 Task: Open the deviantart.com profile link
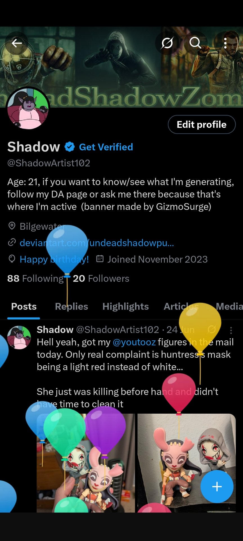click(x=97, y=243)
